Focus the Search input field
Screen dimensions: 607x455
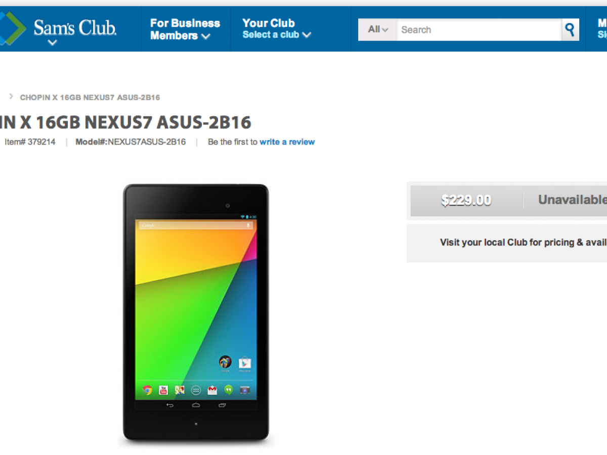click(x=479, y=30)
